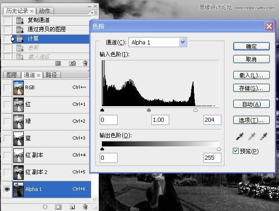Click the white input levels slider triangle
The image size is (279, 211).
(195, 110)
